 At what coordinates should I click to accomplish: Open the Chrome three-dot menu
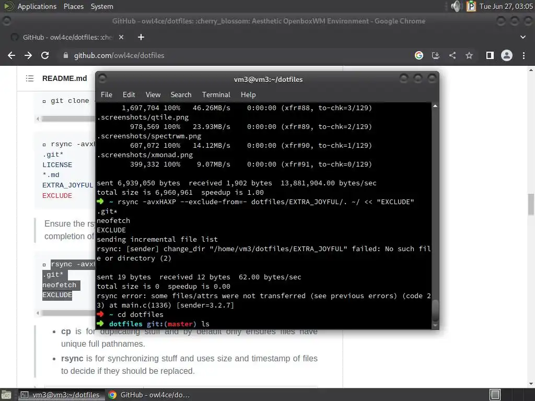[x=524, y=55]
